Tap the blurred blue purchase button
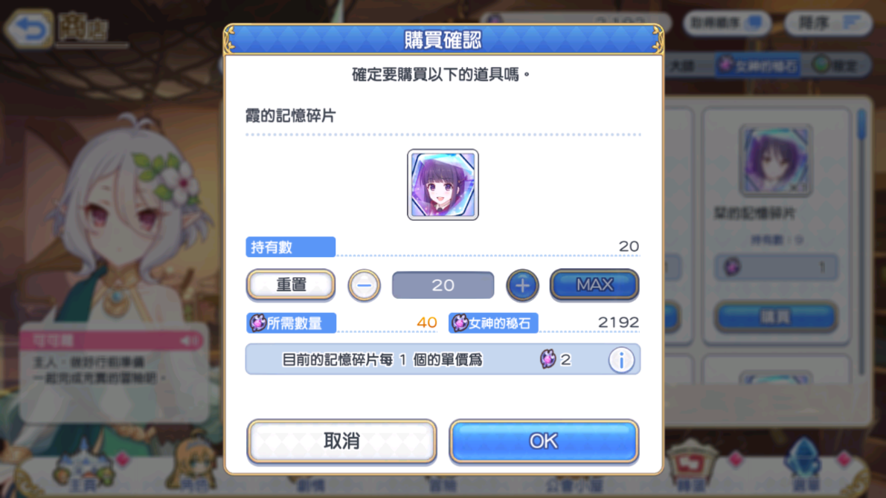This screenshot has height=498, width=886. point(776,317)
